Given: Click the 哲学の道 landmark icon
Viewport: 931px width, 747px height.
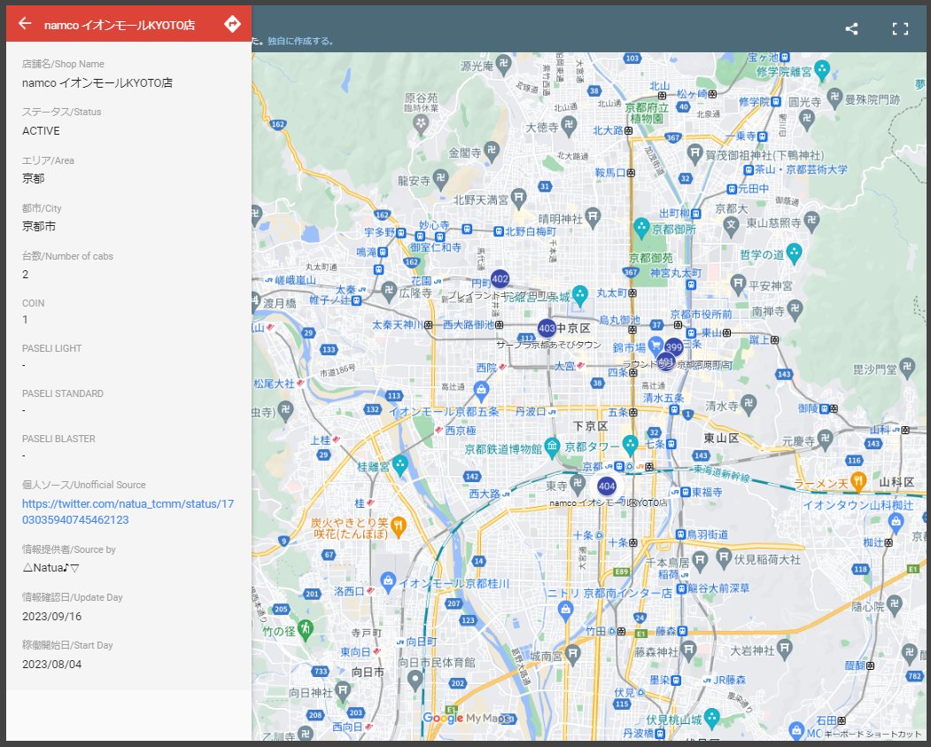Looking at the screenshot, I should 795,254.
